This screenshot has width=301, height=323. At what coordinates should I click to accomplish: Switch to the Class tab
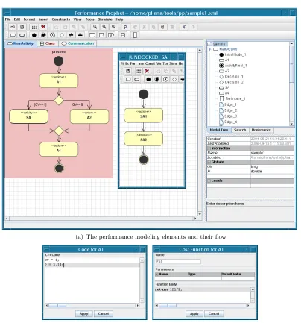point(48,43)
